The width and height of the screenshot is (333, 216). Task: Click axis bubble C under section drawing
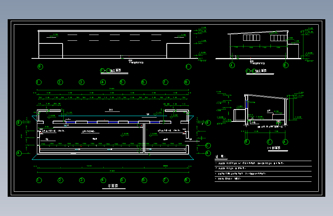tap(270, 141)
